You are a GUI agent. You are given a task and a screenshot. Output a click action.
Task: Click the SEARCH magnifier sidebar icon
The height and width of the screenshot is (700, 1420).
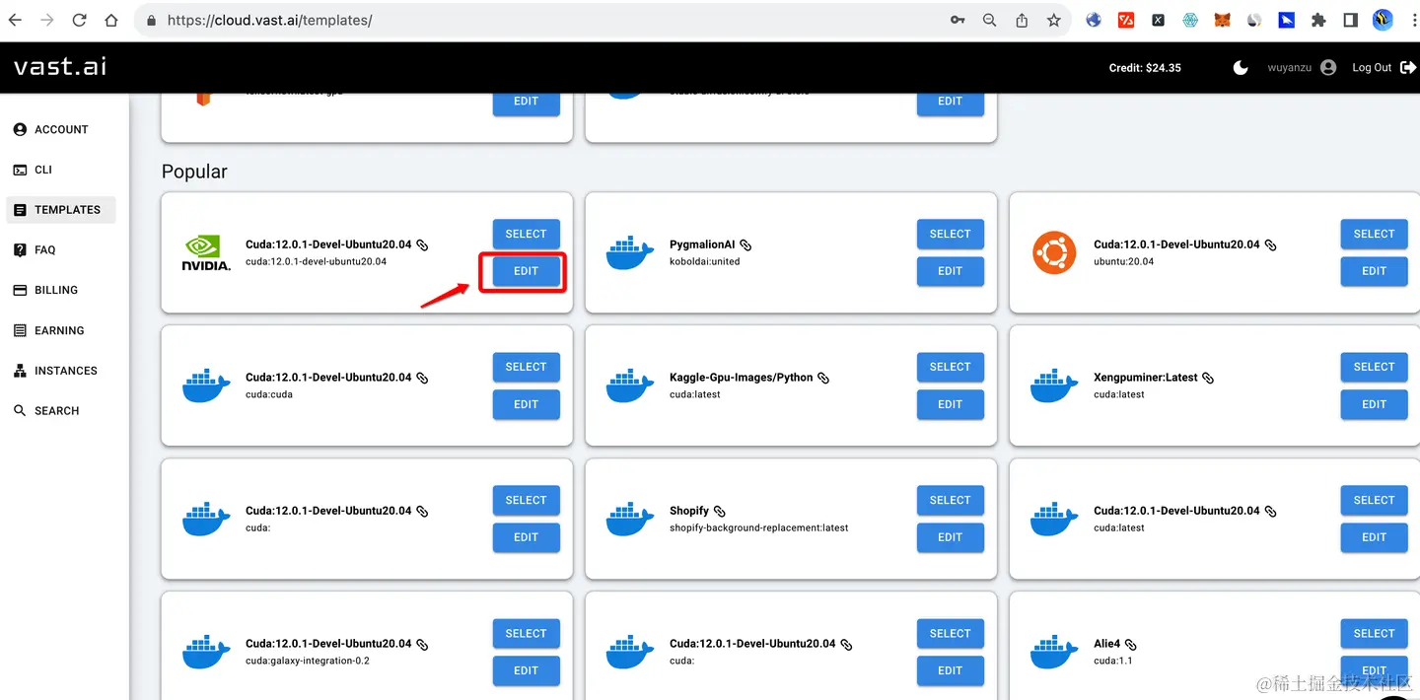pos(20,410)
